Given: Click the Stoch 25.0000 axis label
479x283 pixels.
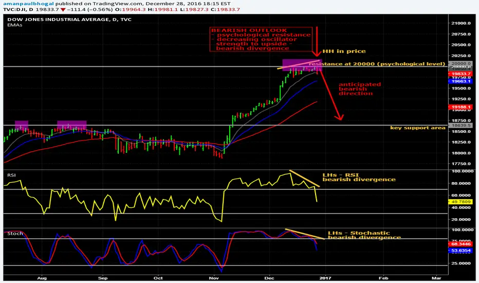Looking at the screenshot, I should click(x=461, y=263).
